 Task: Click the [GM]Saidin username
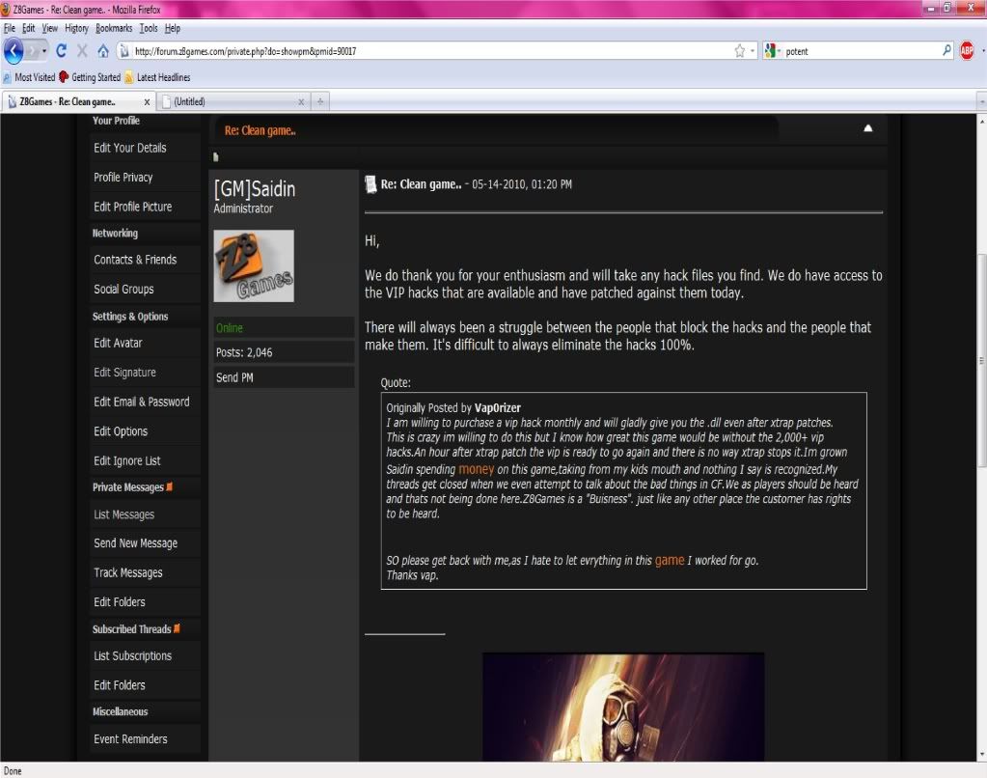click(x=256, y=187)
